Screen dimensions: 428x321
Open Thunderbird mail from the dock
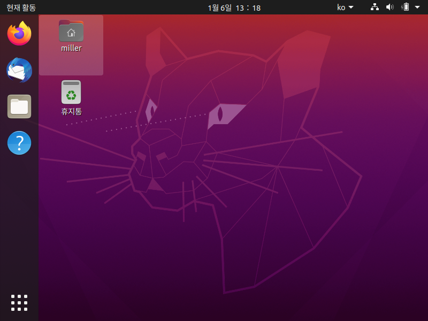pos(19,70)
